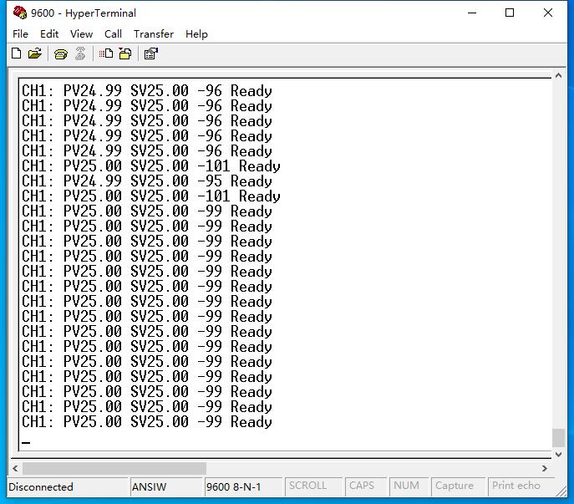Viewport: 574px width, 504px height.
Task: Open the Help menu
Action: click(196, 34)
